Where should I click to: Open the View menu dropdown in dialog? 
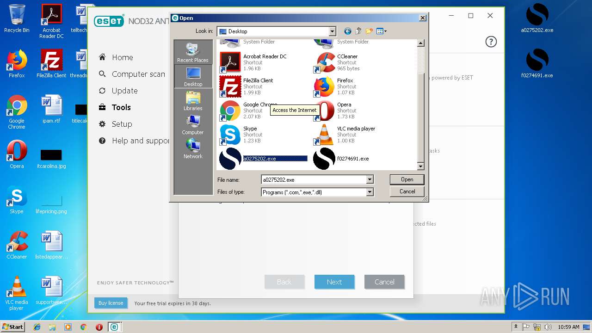(x=382, y=31)
